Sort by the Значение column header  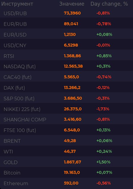point(72,4)
